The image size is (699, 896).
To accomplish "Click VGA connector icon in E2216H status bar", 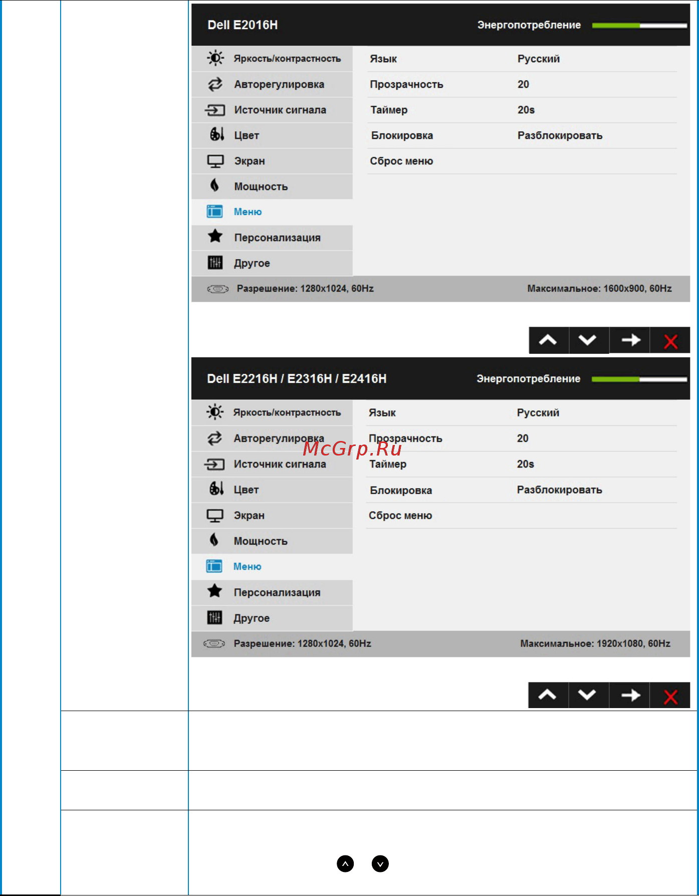I will click(214, 643).
